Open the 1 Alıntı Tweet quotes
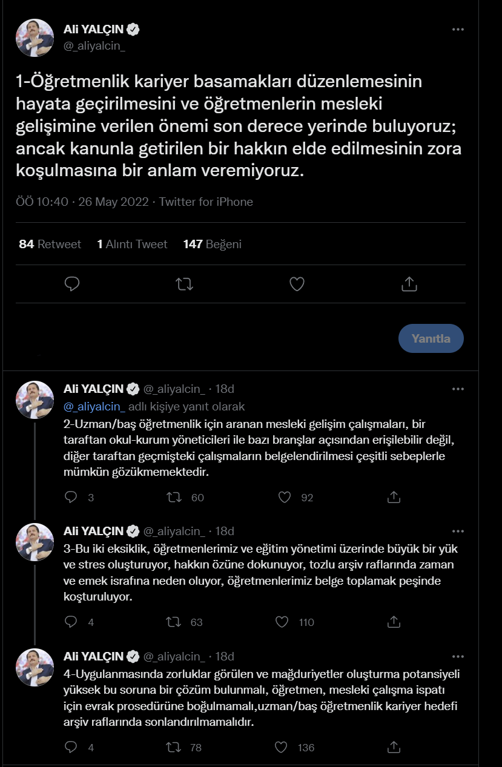Image resolution: width=502 pixels, height=767 pixels. (x=132, y=244)
